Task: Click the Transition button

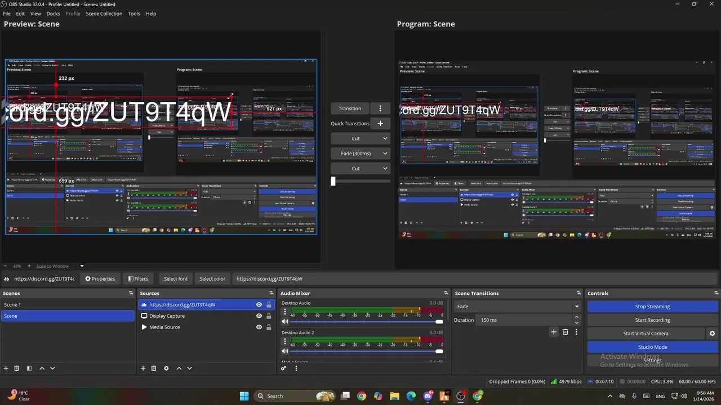Action: point(350,109)
